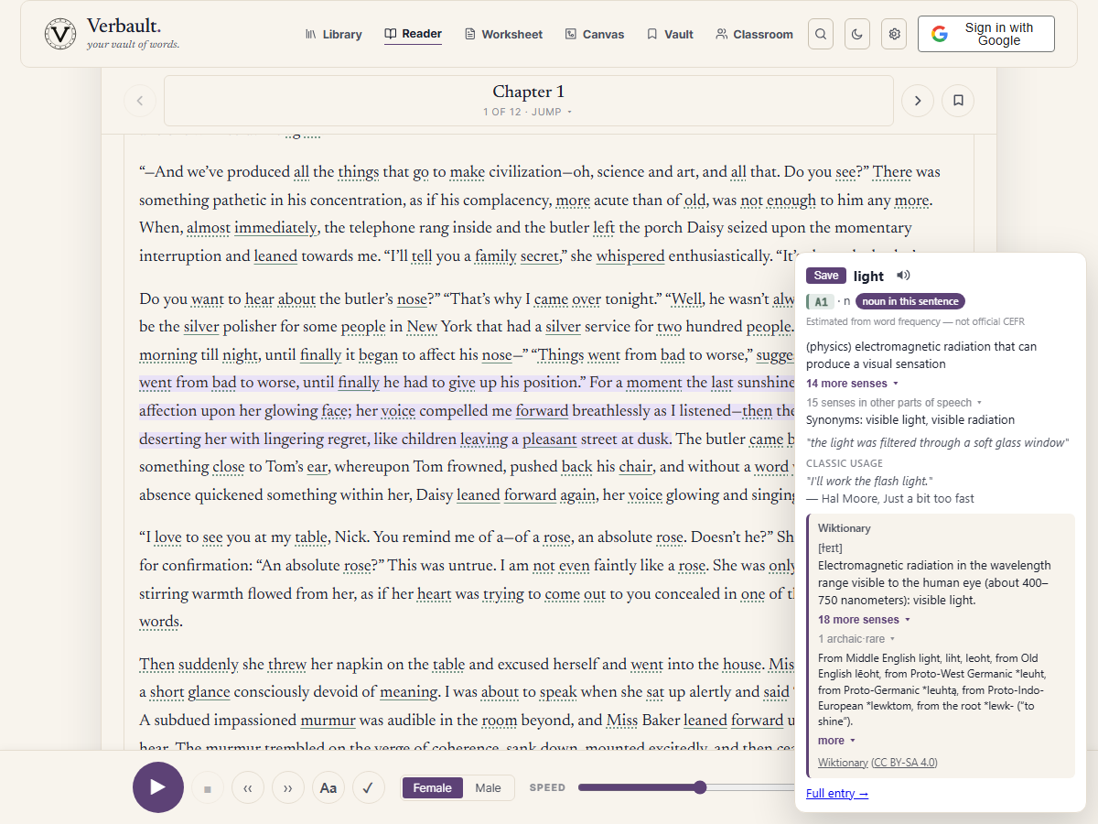Click the A1 level badge
Screen dimensions: 1098x824
pyautogui.click(x=820, y=301)
